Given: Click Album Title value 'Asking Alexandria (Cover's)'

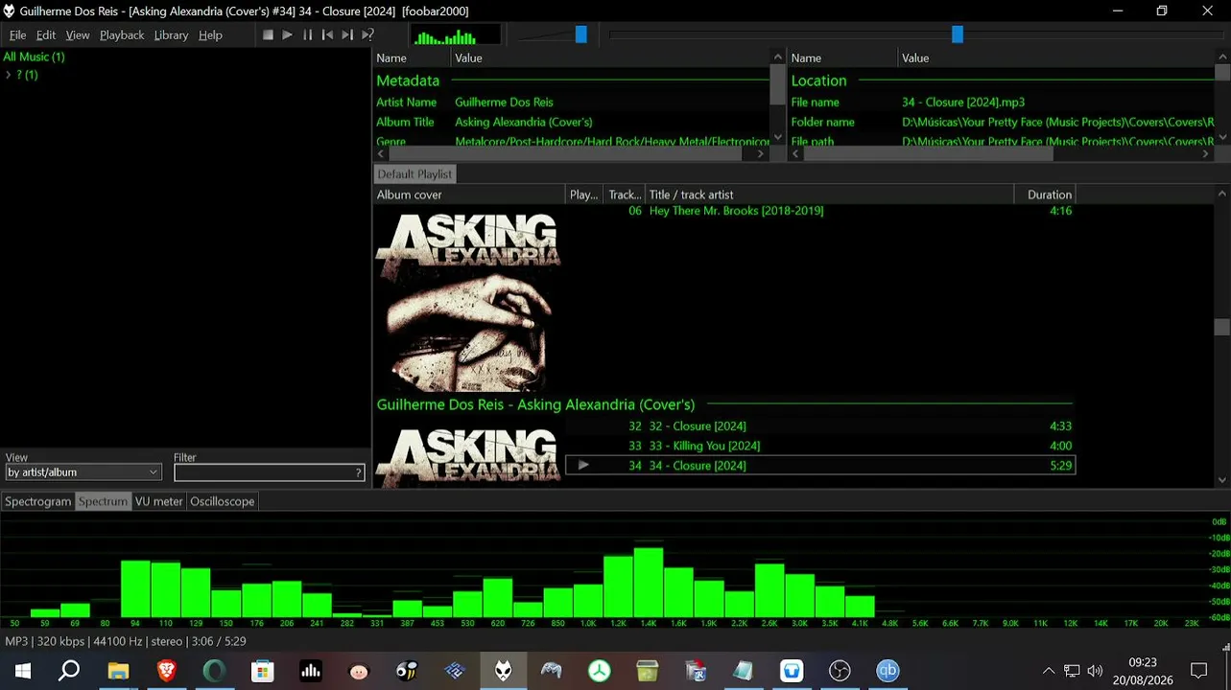Looking at the screenshot, I should 524,122.
